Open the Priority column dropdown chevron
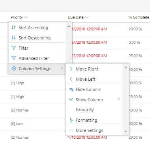 (26, 17)
